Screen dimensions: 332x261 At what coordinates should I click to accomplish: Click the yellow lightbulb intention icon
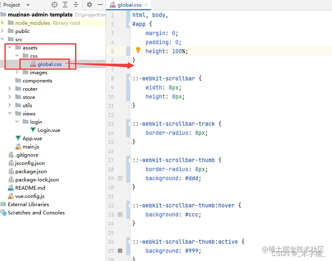138,50
